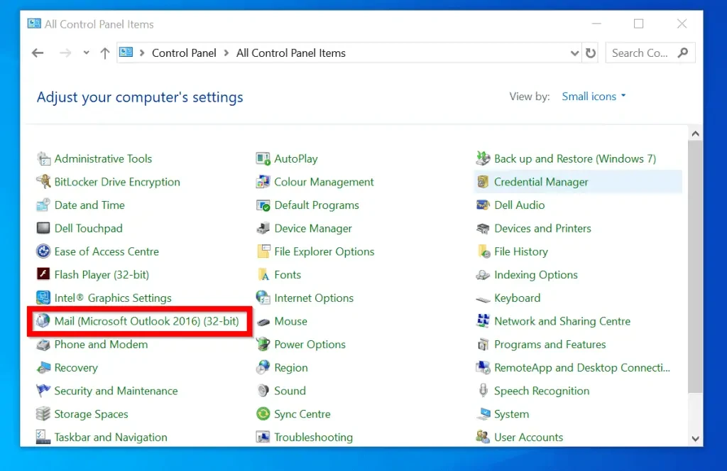This screenshot has width=727, height=471.
Task: Open the address bar history dropdown
Action: click(574, 53)
